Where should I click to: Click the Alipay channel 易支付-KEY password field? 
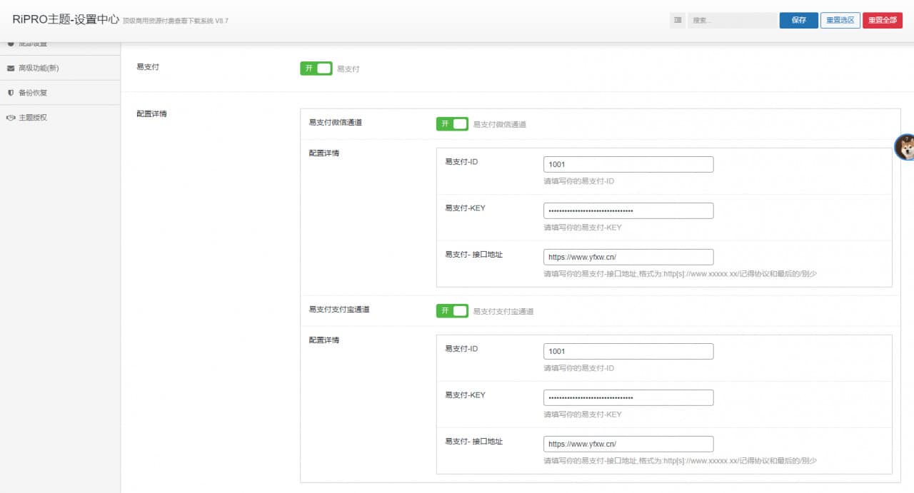628,398
